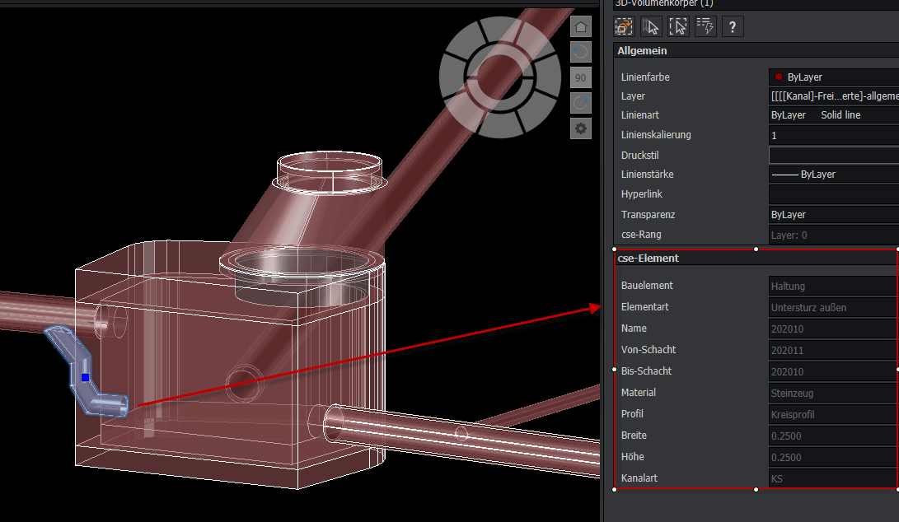Viewport: 899px width, 522px height.
Task: Open the Linienart ByLayer dropdown
Action: pos(832,115)
